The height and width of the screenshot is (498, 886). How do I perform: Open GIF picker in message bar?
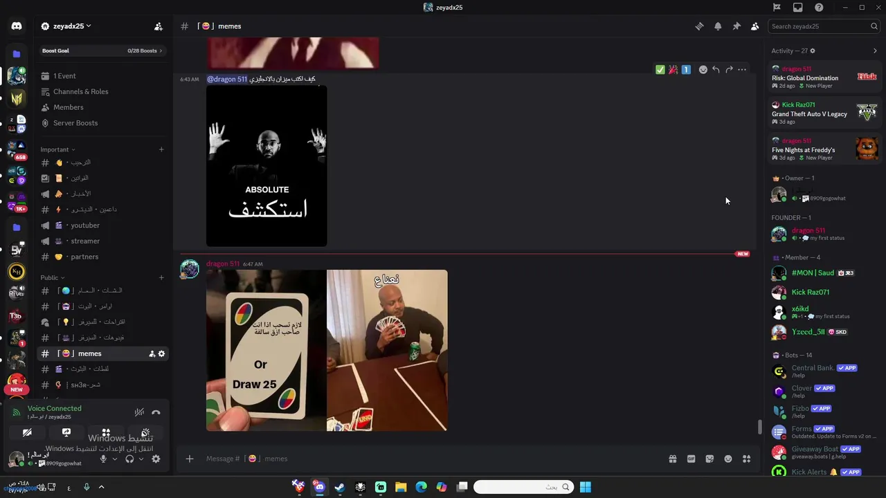point(691,459)
